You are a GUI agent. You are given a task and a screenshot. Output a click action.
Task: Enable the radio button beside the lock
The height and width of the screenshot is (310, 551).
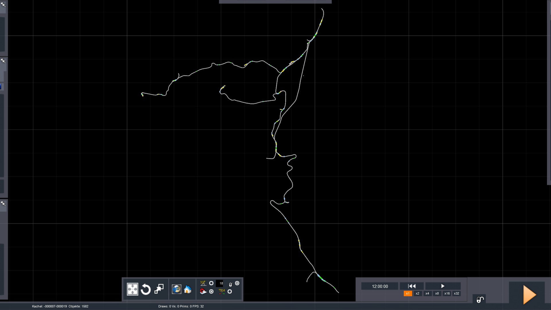click(237, 283)
